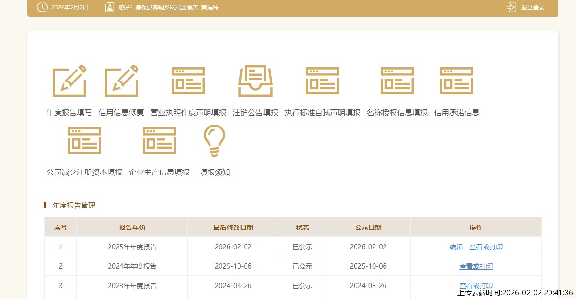Open the 企业生产信息填报 icon
This screenshot has width=576, height=299.
[159, 141]
